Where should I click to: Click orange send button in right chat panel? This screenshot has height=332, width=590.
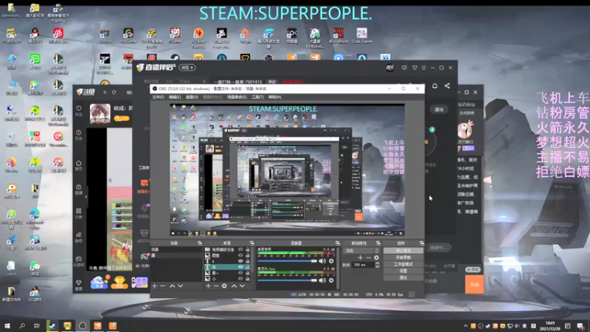pyautogui.click(x=474, y=285)
